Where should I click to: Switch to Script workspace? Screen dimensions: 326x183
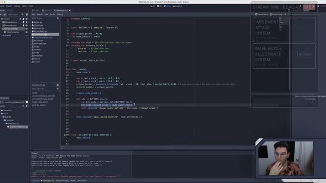click(168, 6)
